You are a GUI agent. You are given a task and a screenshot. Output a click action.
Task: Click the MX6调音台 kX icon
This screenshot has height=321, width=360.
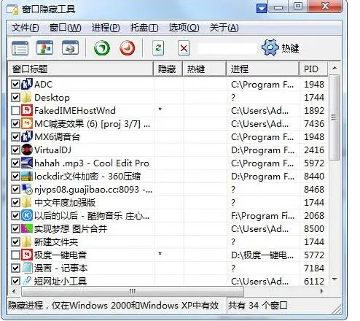pyautogui.click(x=27, y=136)
